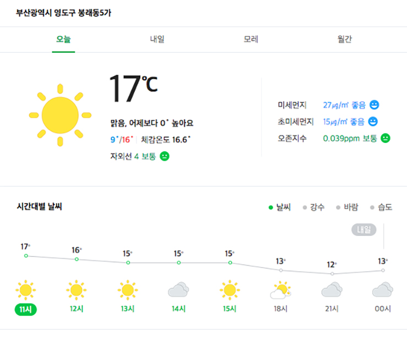Click the ultrafine dust smiley face icon
Image resolution: width=407 pixels, height=338 pixels.
pyautogui.click(x=372, y=121)
